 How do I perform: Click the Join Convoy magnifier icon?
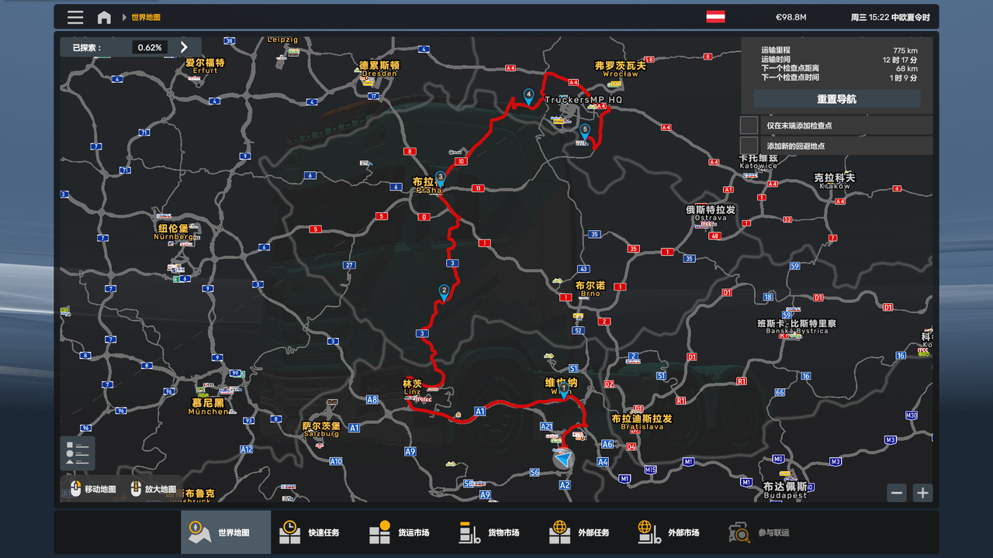pyautogui.click(x=739, y=532)
